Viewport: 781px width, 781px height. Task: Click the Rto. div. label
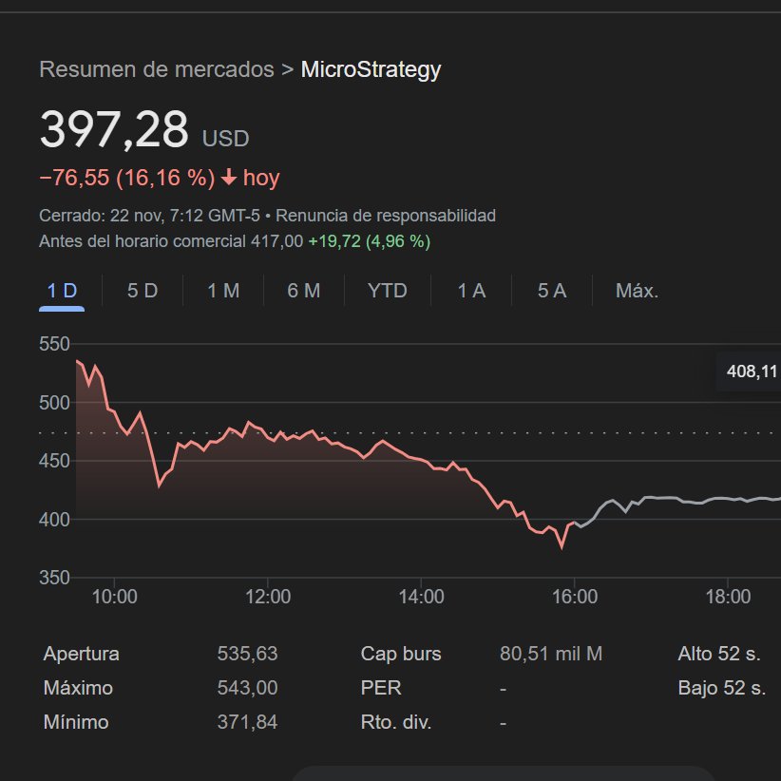396,722
